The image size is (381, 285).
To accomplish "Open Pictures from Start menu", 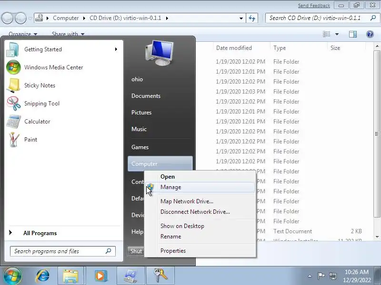I will (x=141, y=113).
